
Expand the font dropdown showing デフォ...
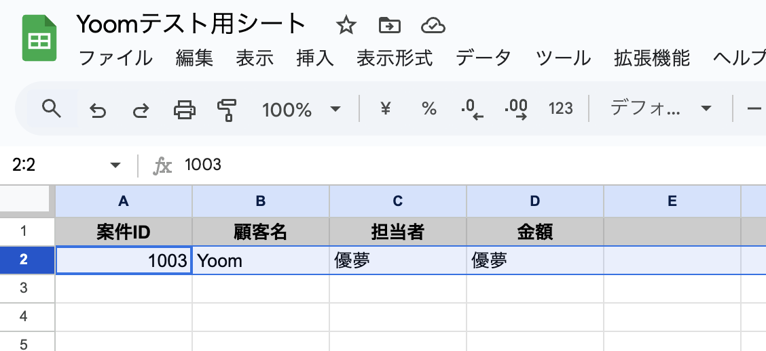click(x=659, y=108)
